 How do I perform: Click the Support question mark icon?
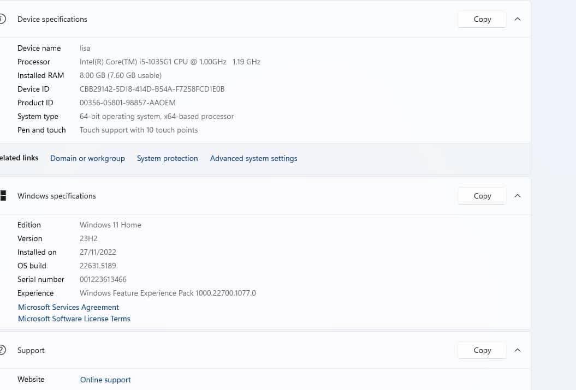pos(2,350)
